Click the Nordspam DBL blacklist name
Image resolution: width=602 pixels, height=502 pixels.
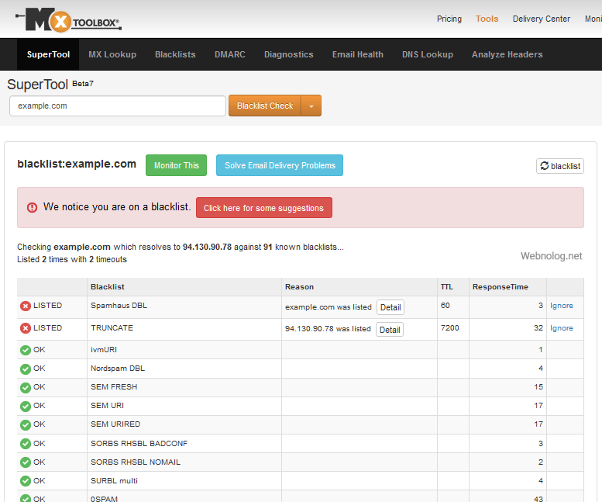(118, 369)
